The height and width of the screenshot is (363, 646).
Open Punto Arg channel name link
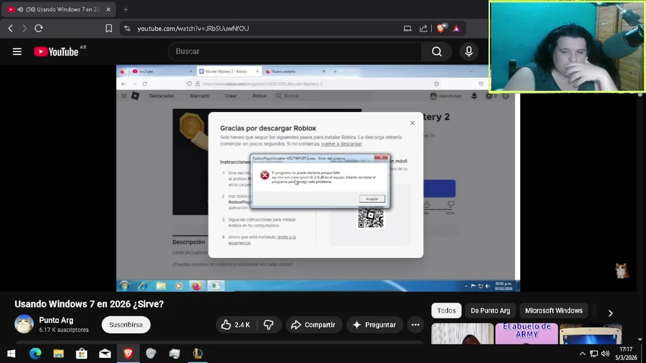56,320
